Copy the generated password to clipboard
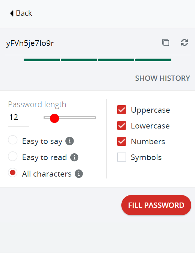 [166, 42]
